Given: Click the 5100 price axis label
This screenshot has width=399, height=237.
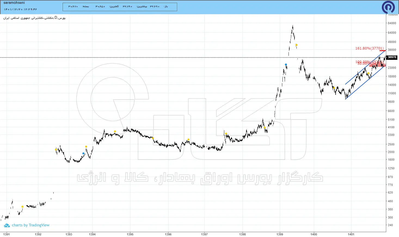Looking at the screenshot, I should (391, 120).
